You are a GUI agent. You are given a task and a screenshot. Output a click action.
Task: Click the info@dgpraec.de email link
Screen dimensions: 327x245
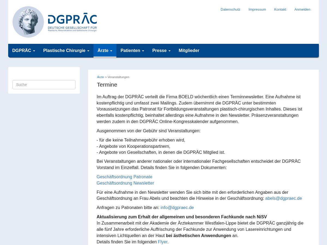click(177, 208)
